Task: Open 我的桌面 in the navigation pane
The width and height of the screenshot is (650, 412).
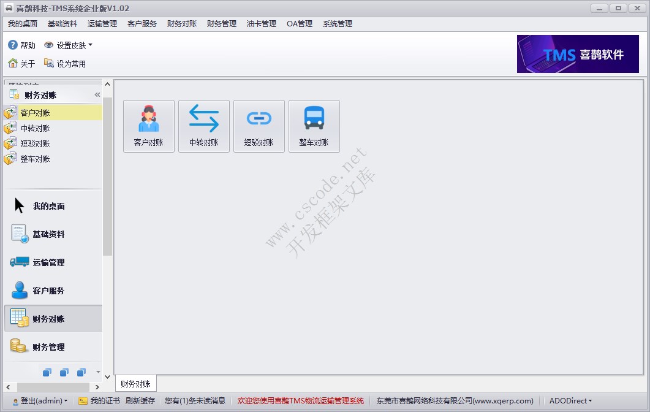Action: pos(53,206)
